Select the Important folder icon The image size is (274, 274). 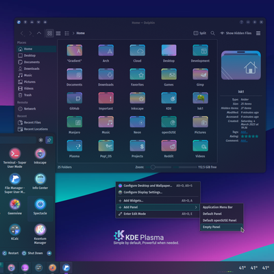(106, 98)
